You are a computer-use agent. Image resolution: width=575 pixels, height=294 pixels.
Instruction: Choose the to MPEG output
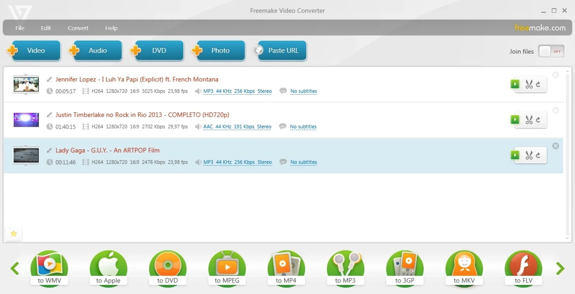click(x=227, y=269)
